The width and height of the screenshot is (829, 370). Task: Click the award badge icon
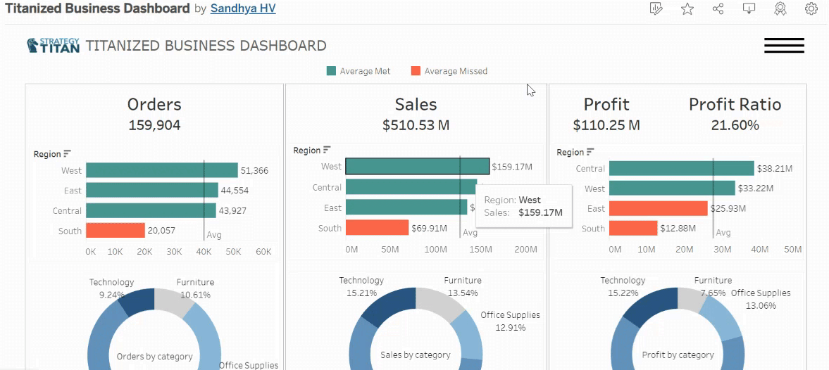780,9
